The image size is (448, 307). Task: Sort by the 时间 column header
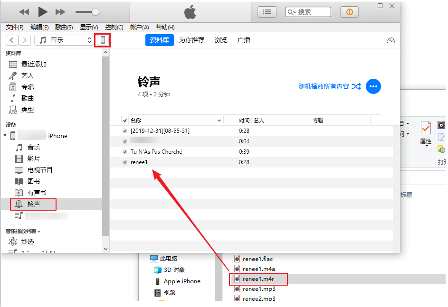pos(244,121)
